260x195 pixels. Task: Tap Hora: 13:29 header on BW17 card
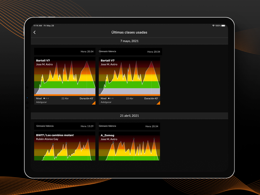(87, 126)
